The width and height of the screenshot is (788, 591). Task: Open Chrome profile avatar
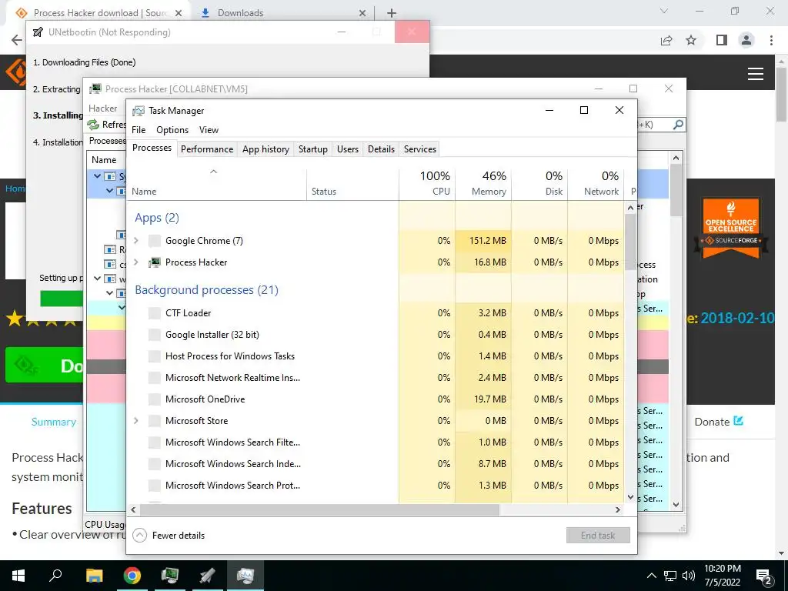(x=746, y=40)
